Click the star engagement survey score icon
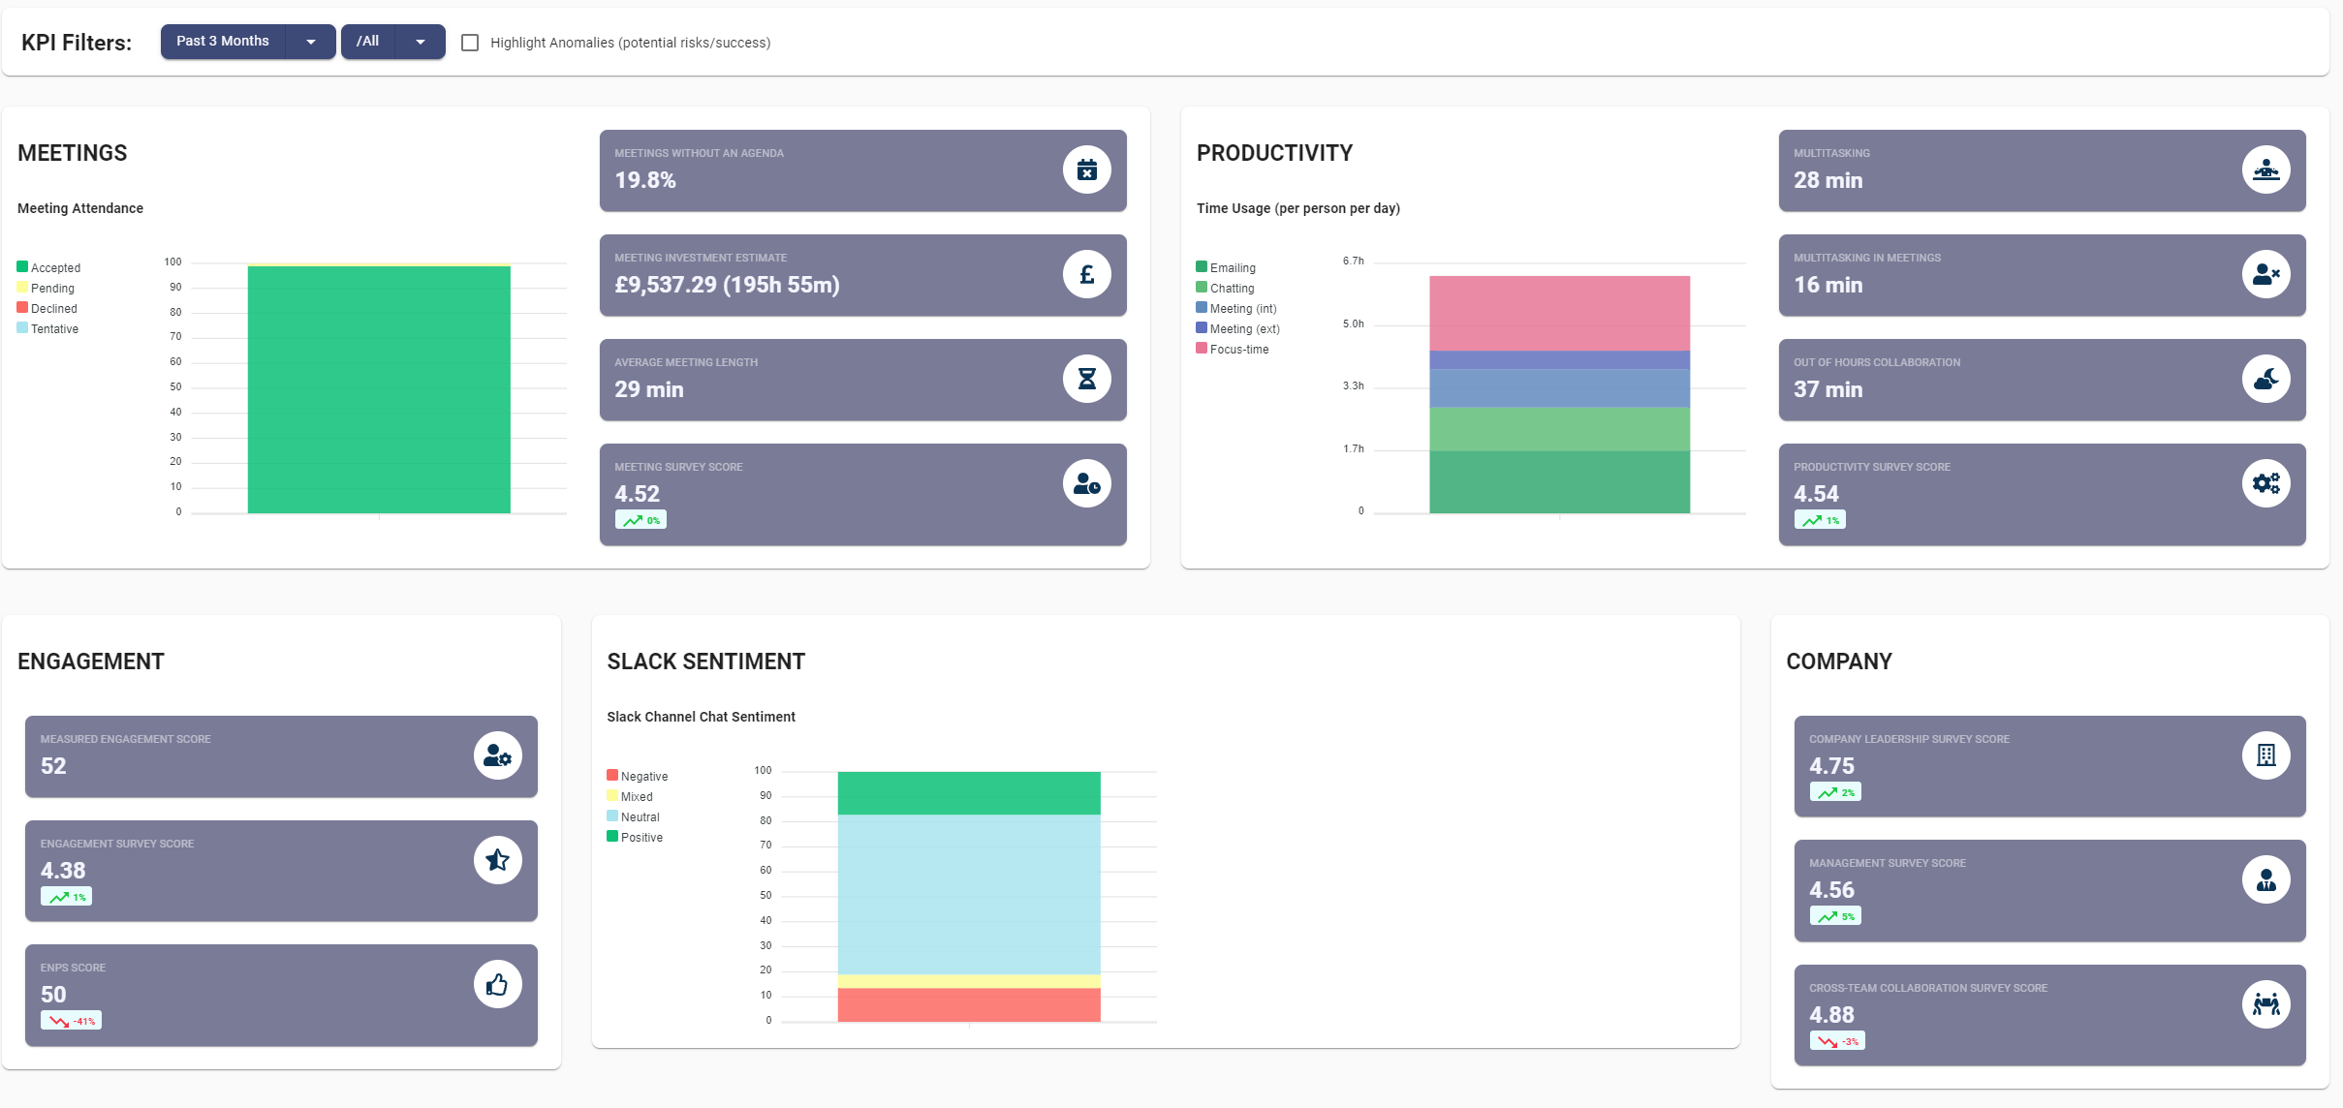The width and height of the screenshot is (2343, 1108). click(497, 860)
